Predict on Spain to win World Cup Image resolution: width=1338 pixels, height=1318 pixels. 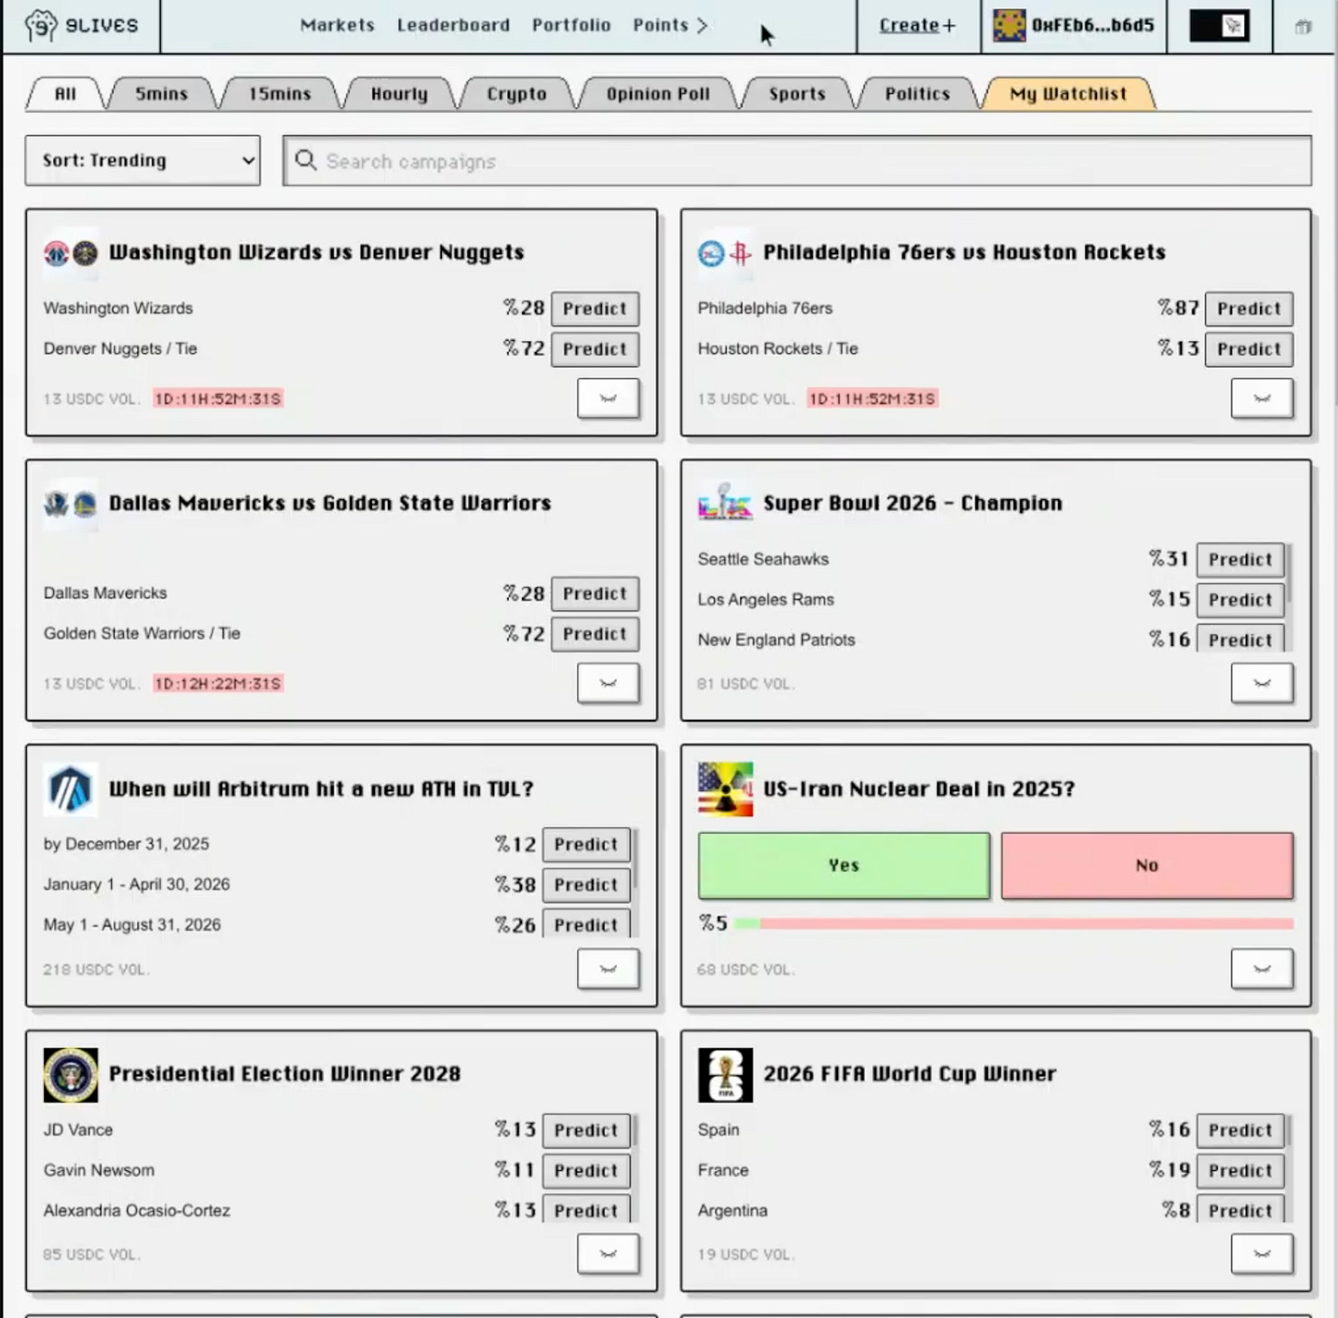tap(1240, 1131)
